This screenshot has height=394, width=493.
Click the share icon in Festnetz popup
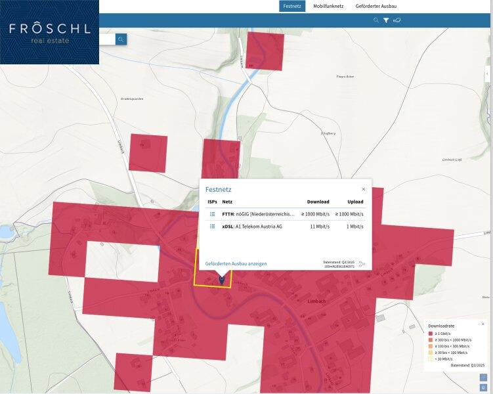pyautogui.click(x=362, y=264)
